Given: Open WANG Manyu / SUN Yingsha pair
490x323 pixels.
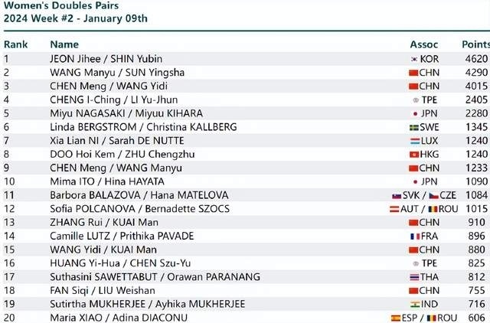Looking at the screenshot, I should 117,73.
